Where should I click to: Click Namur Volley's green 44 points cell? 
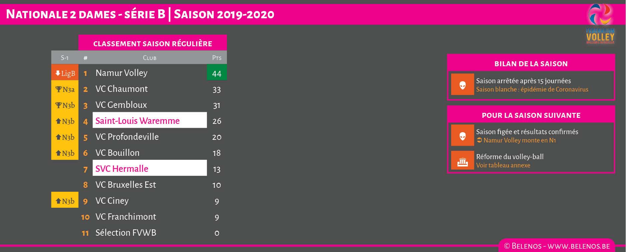[x=217, y=73]
